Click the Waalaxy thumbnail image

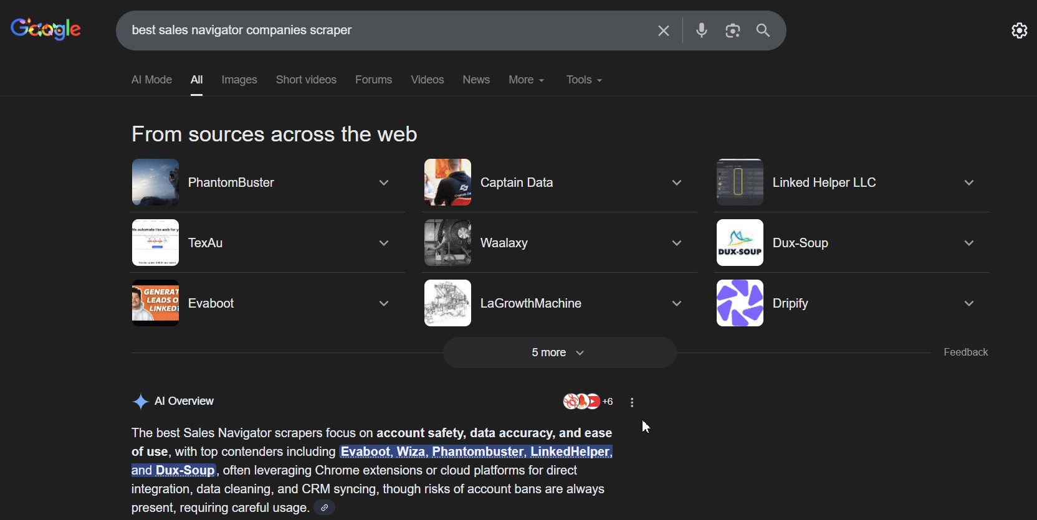[x=447, y=242]
